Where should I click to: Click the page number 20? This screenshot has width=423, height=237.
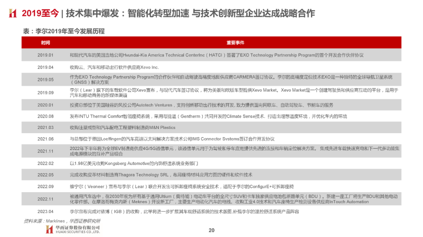211,230
